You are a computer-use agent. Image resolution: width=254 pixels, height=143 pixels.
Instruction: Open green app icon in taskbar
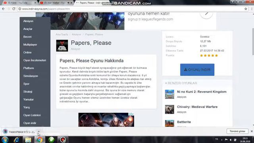(x=51, y=139)
